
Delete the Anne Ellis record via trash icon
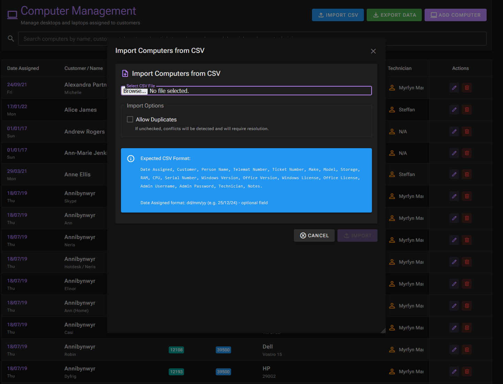pos(467,174)
